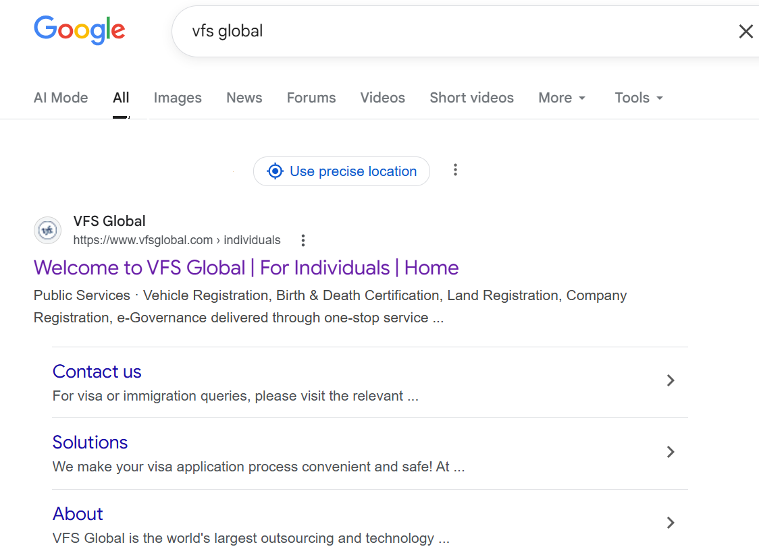759x553 pixels.
Task: Click the Google logo
Action: [80, 30]
